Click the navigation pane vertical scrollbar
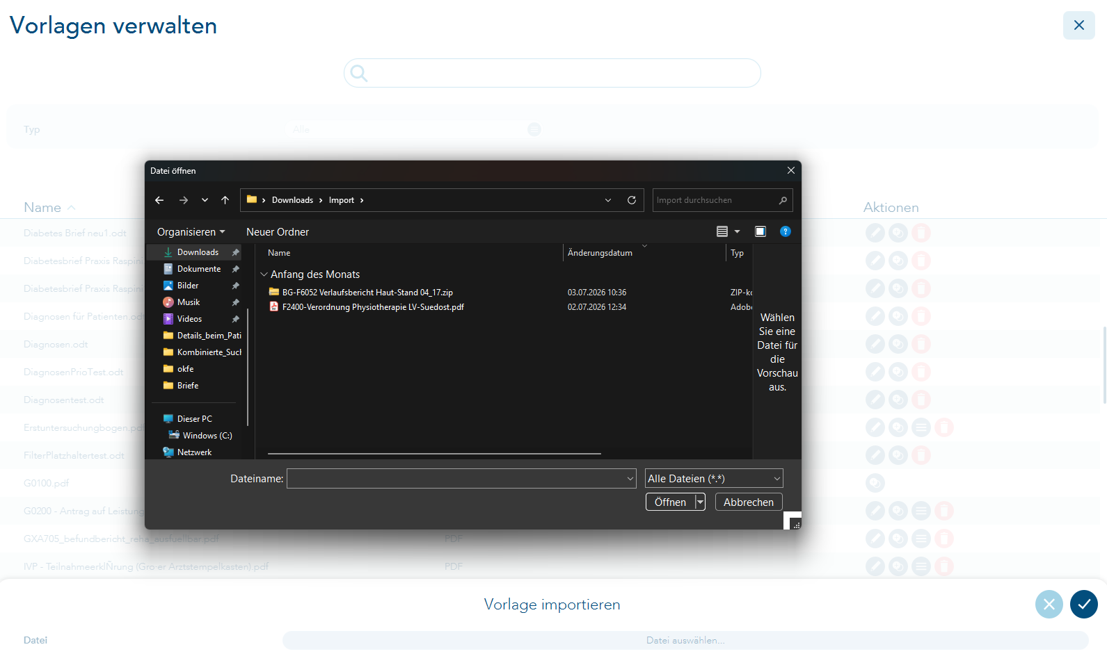Screen dimensions: 1107x656 pos(248,367)
